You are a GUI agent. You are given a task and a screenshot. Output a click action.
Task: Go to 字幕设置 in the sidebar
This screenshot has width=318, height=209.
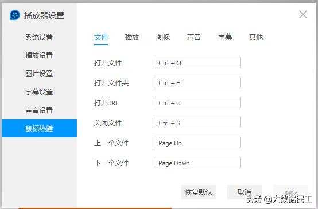[x=39, y=92]
